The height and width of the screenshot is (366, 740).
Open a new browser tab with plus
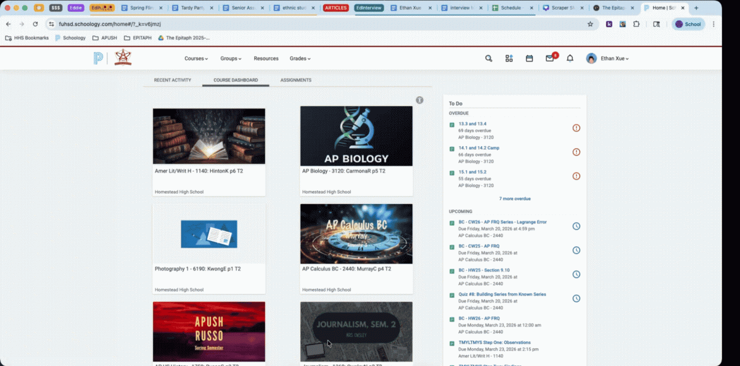pyautogui.click(x=696, y=8)
